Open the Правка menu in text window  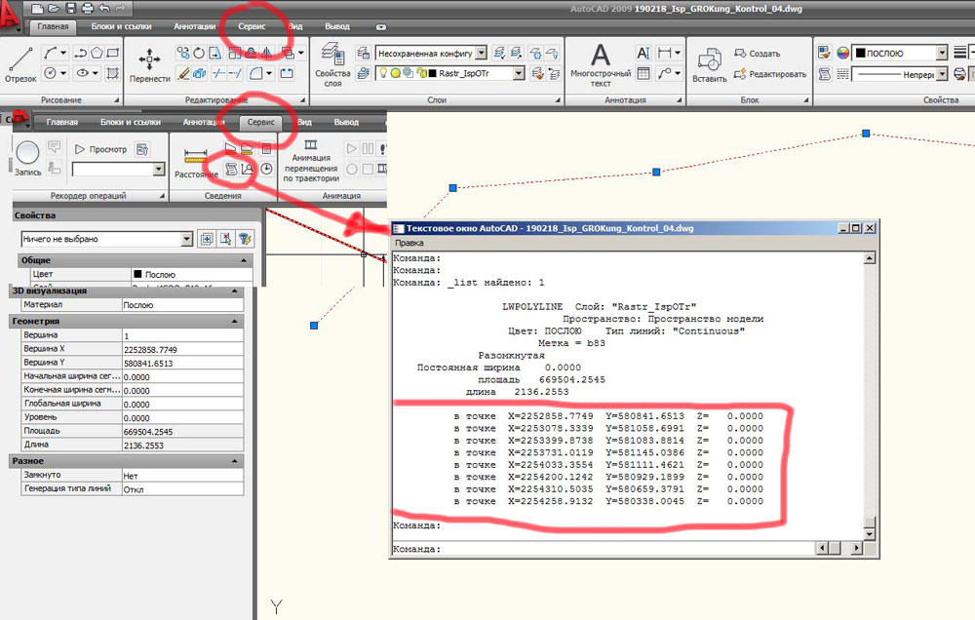(x=409, y=242)
